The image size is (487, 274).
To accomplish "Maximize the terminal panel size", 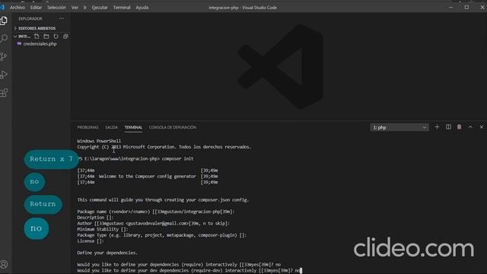I will click(x=470, y=127).
